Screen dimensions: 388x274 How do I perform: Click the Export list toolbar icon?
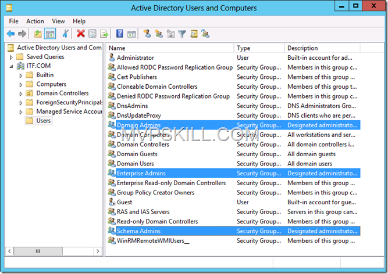point(105,34)
